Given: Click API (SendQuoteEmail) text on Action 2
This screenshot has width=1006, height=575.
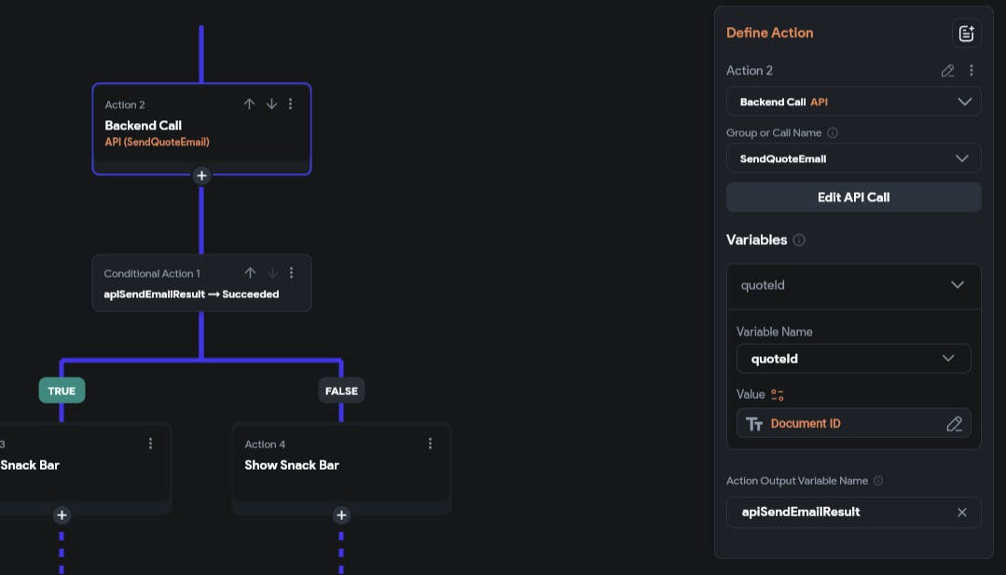Looking at the screenshot, I should [158, 143].
